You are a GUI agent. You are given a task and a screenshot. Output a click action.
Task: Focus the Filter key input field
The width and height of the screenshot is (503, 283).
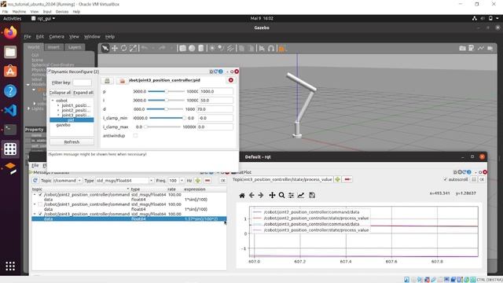click(82, 83)
